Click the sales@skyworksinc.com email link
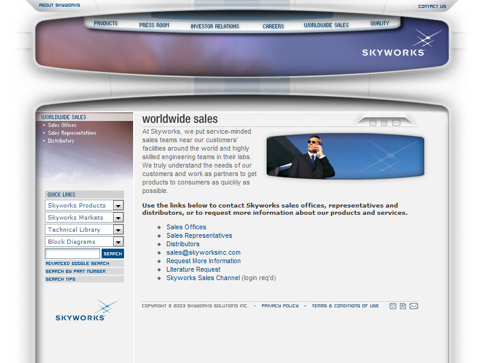 (203, 252)
